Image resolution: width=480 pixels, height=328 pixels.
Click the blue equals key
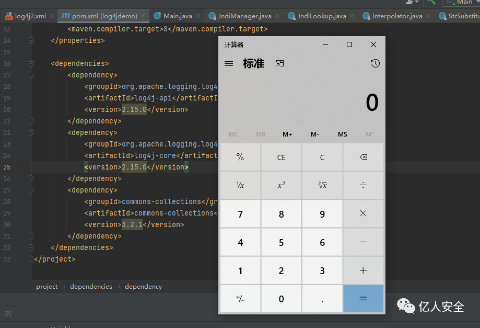tap(364, 299)
